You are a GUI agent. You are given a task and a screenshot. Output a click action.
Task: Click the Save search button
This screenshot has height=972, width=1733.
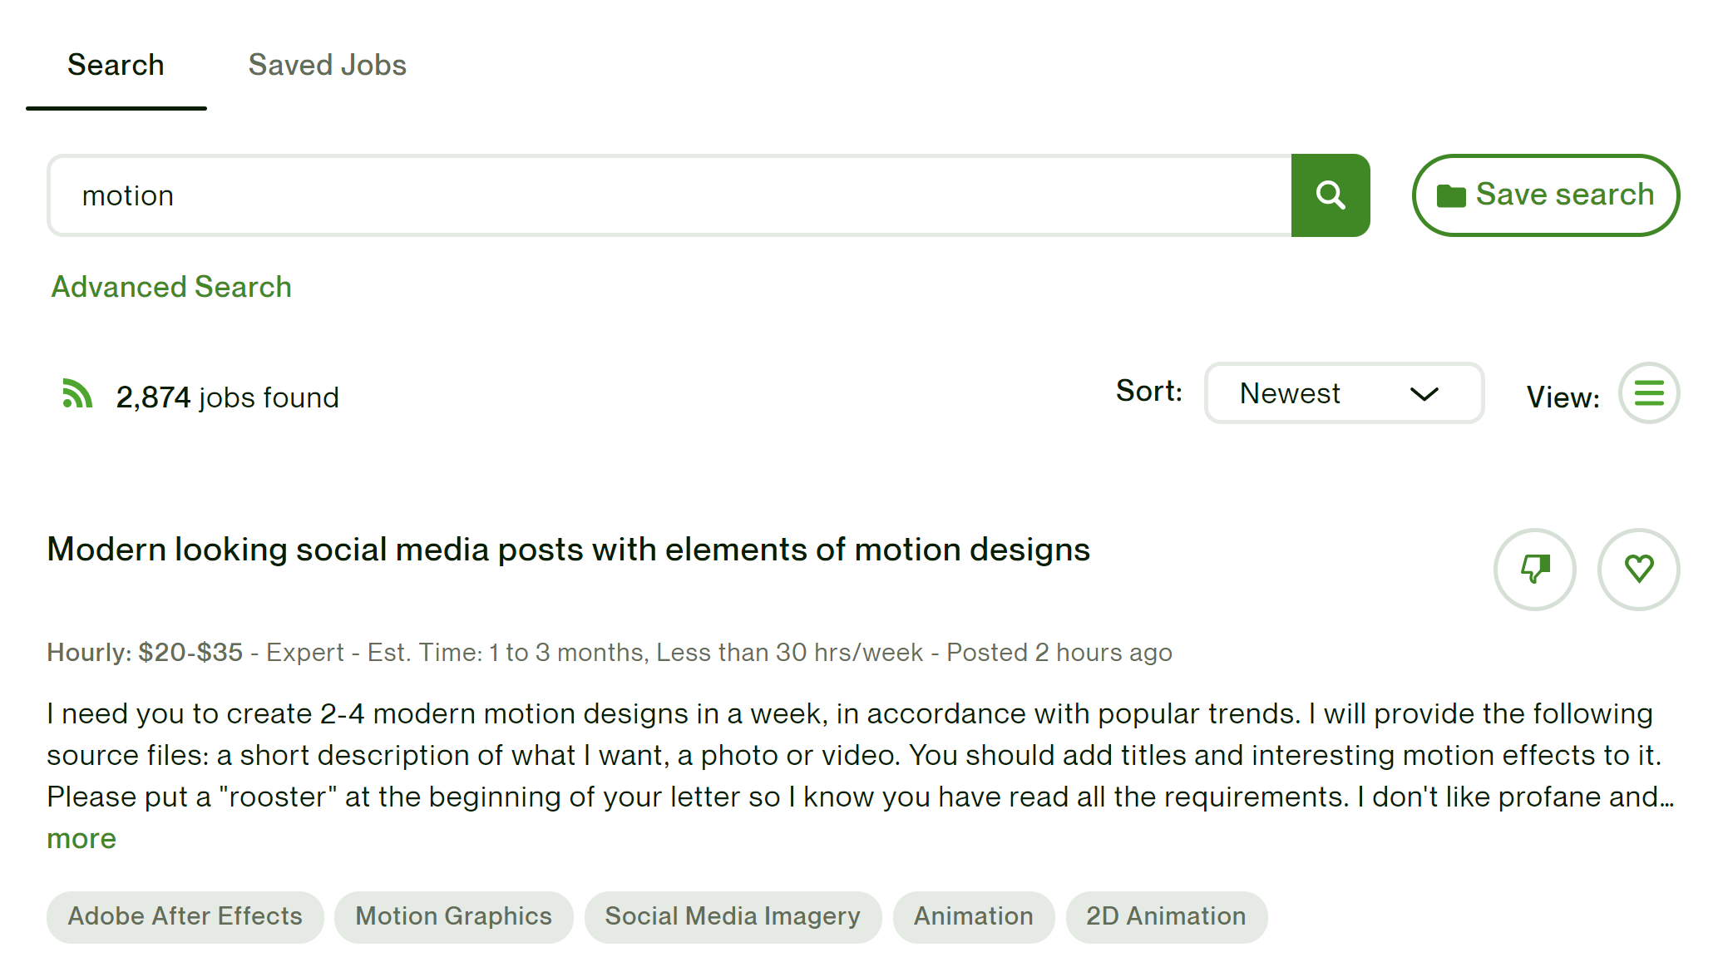click(1545, 195)
